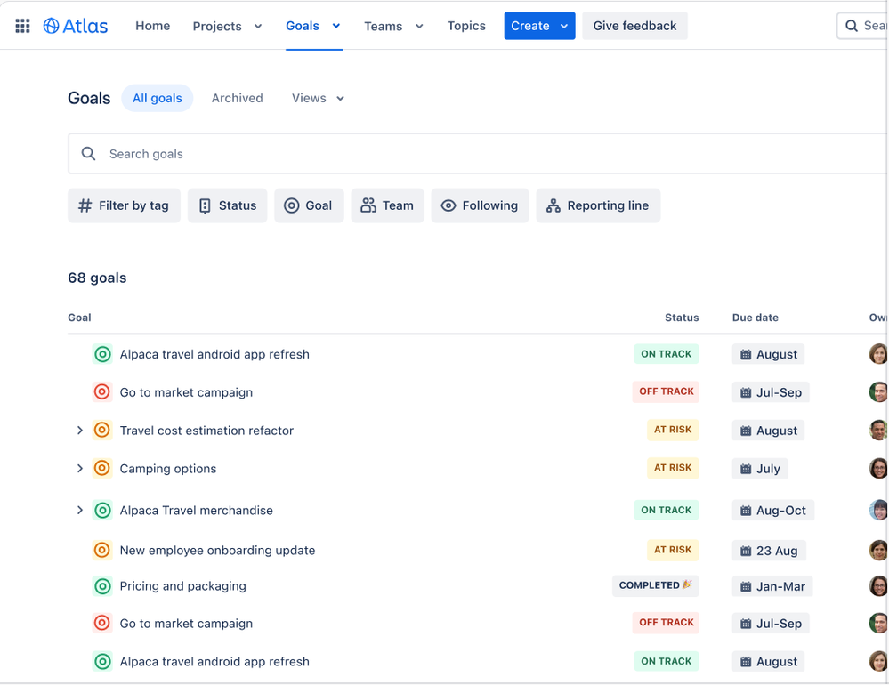
Task: Open the Travel cost estimation refactor link
Action: [206, 431]
